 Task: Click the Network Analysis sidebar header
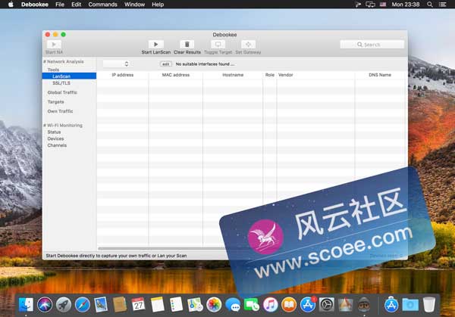click(64, 62)
